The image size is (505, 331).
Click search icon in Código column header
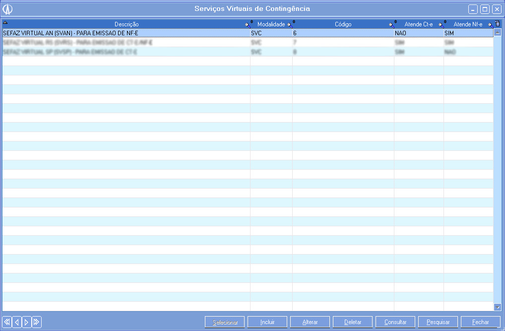pos(391,24)
